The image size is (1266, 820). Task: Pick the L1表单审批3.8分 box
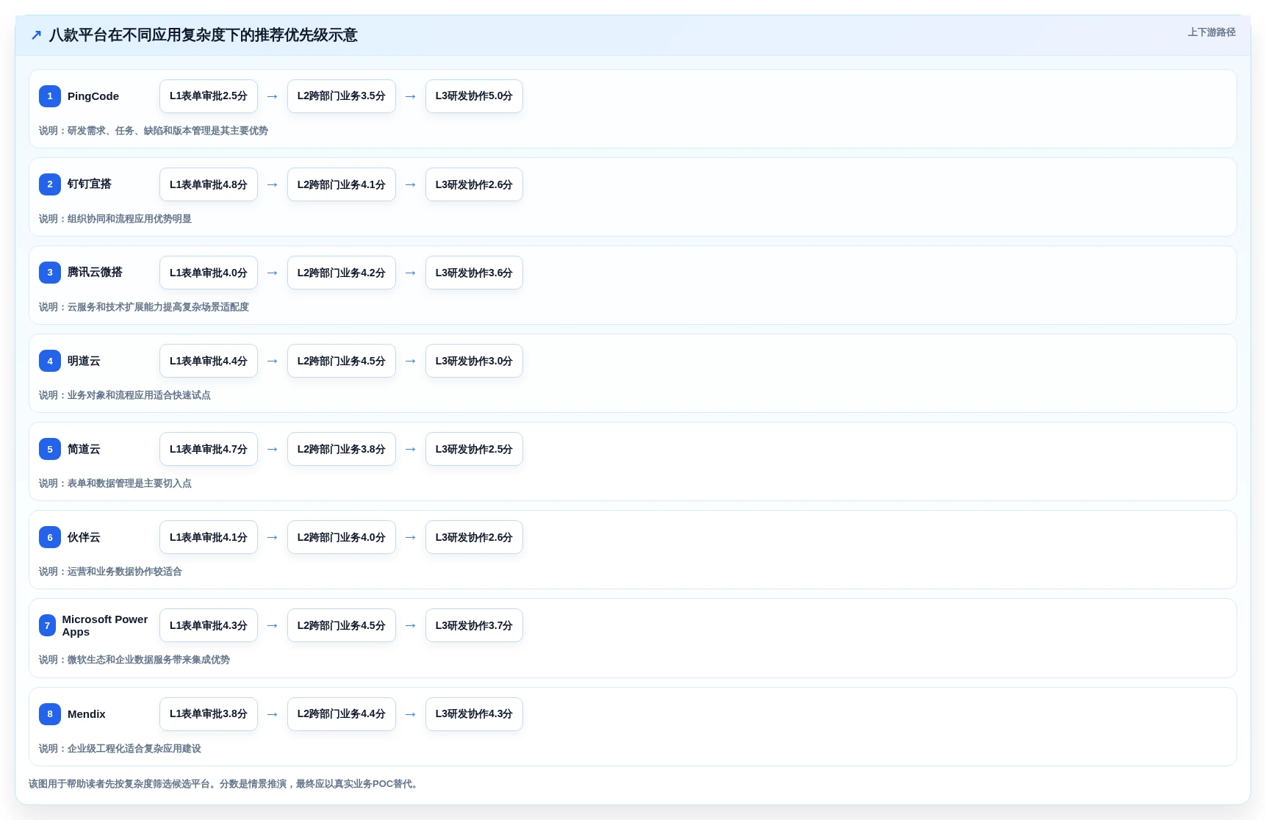coord(209,713)
